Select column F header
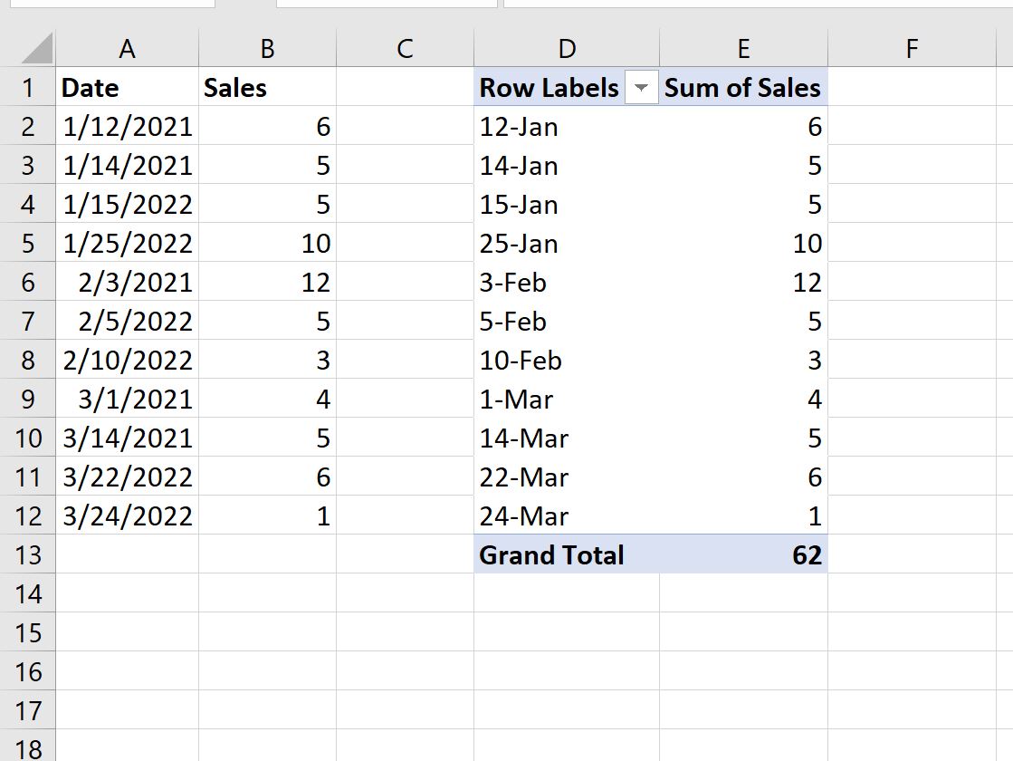Image resolution: width=1013 pixels, height=761 pixels. pos(912,49)
